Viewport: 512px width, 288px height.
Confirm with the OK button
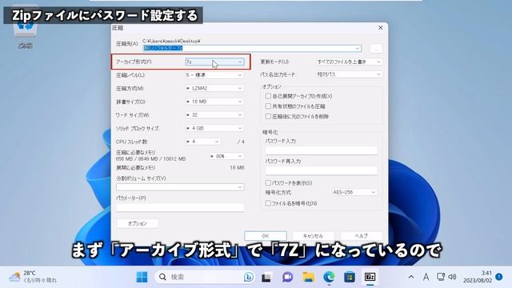[x=266, y=235]
